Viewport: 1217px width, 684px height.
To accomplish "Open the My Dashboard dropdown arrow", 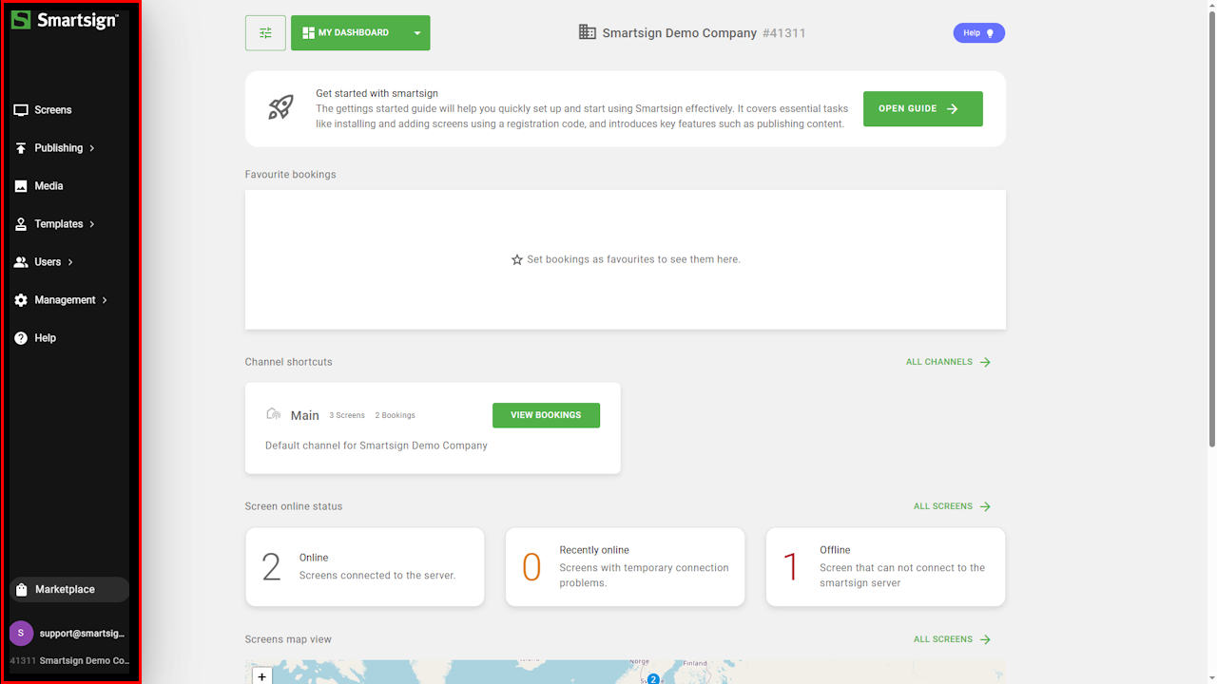I will pos(416,33).
